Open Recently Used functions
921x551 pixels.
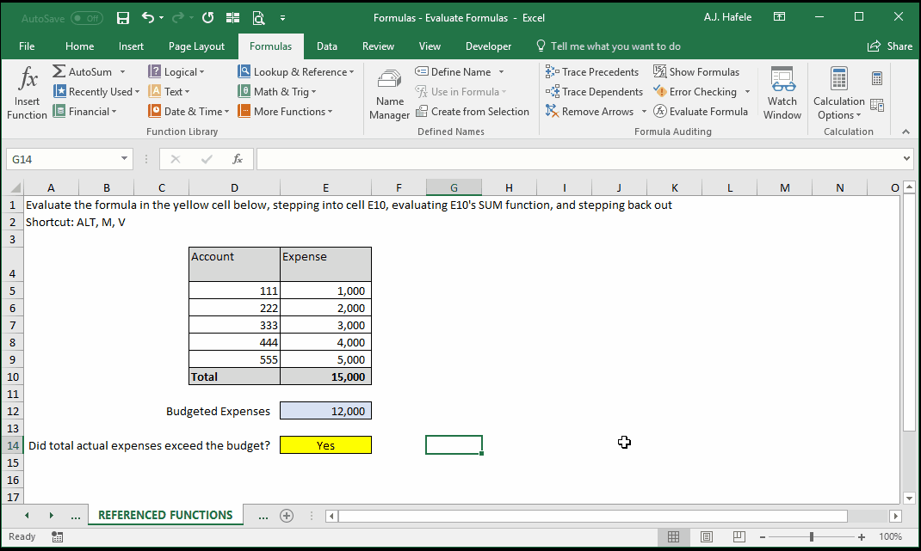(96, 91)
